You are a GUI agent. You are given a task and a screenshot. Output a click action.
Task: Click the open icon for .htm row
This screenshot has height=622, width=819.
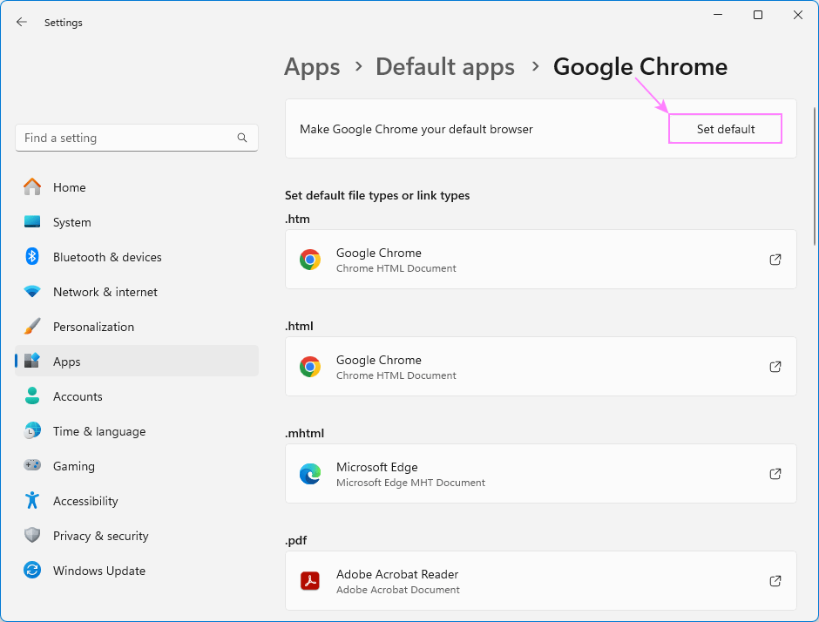pyautogui.click(x=775, y=260)
